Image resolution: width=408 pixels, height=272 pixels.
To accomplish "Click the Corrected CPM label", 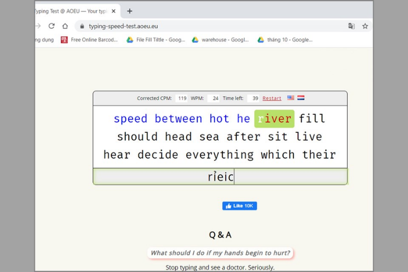I will (154, 98).
